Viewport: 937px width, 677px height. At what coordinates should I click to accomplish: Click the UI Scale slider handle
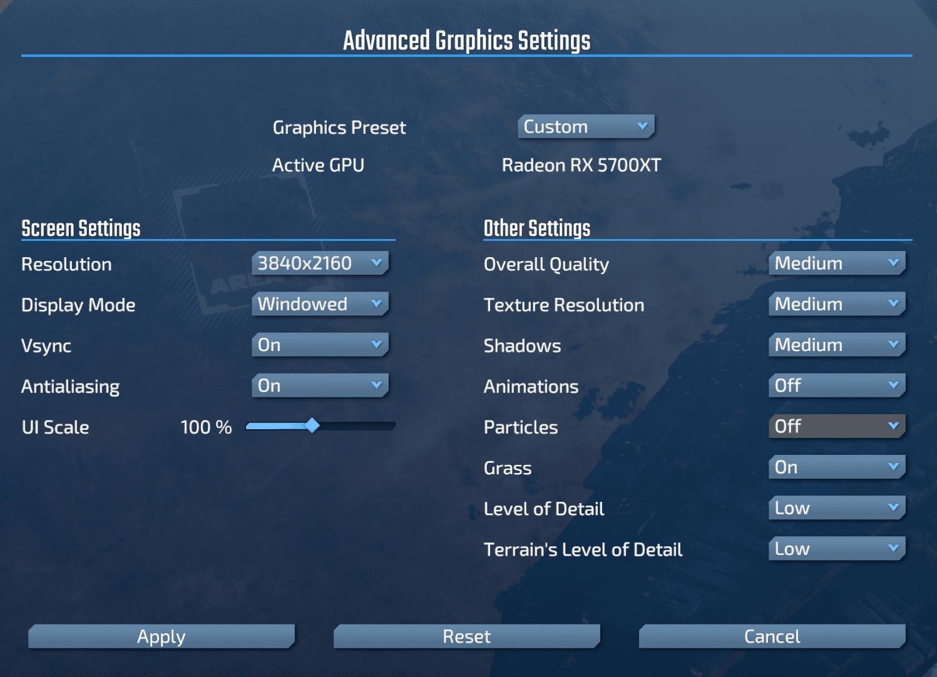coord(312,426)
